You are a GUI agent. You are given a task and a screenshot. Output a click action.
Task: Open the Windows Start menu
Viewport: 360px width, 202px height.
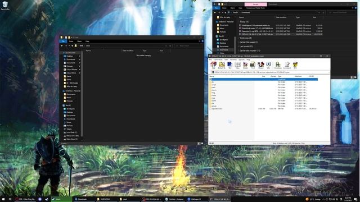coord(3,199)
